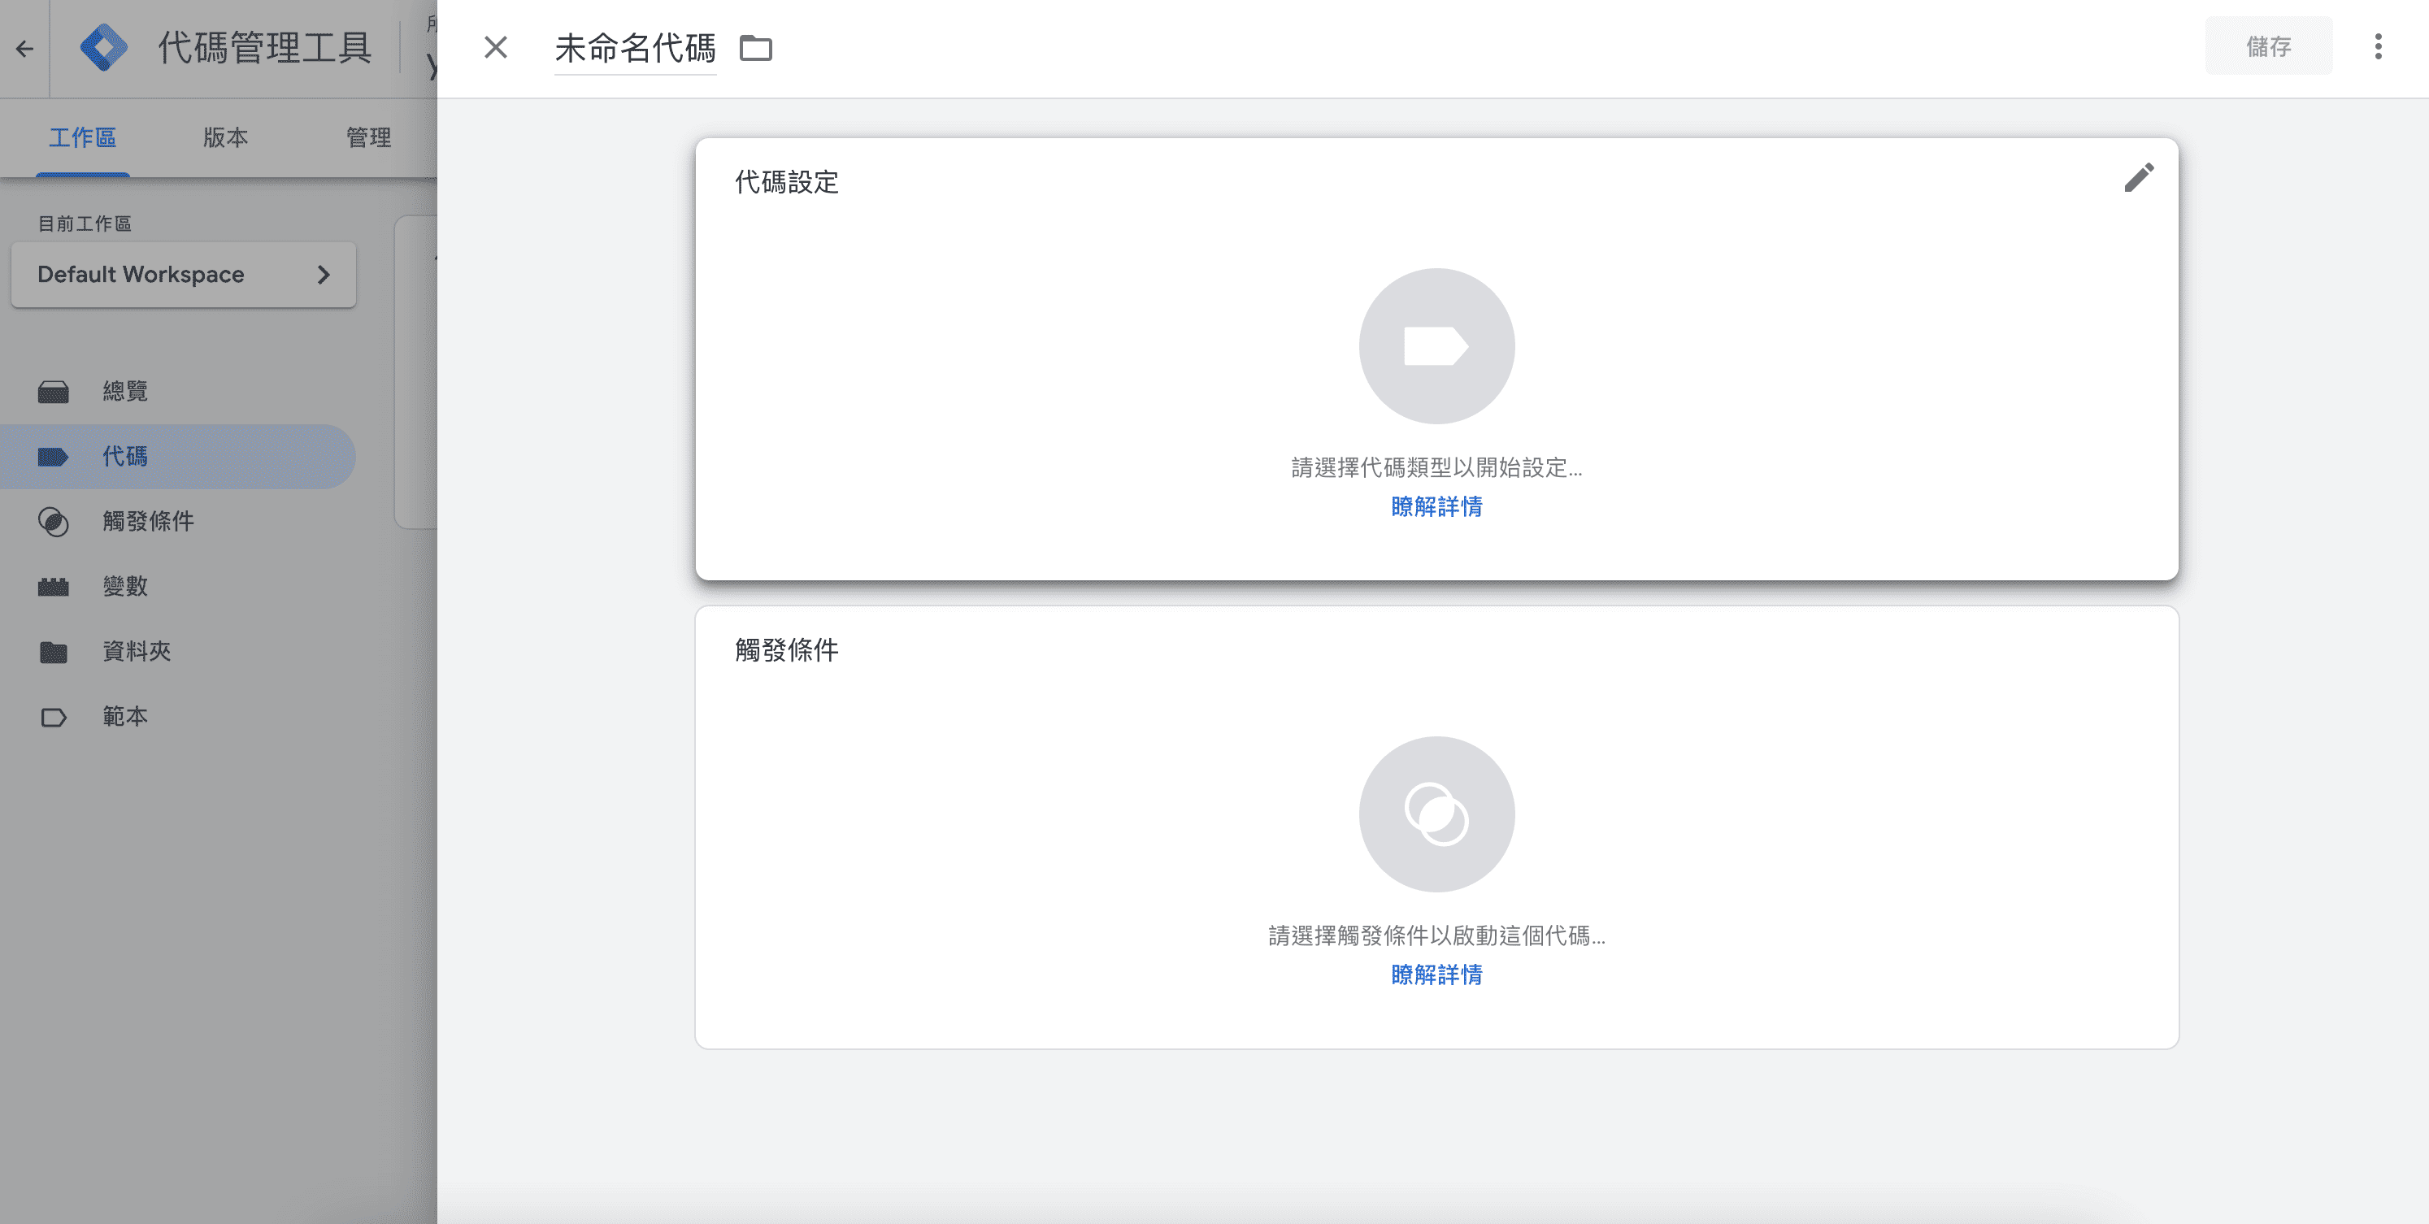Switch to the 管理 tab
Screen dimensions: 2429x1224
click(x=367, y=137)
